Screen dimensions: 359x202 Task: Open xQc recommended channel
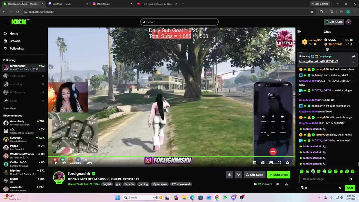[x=24, y=131]
